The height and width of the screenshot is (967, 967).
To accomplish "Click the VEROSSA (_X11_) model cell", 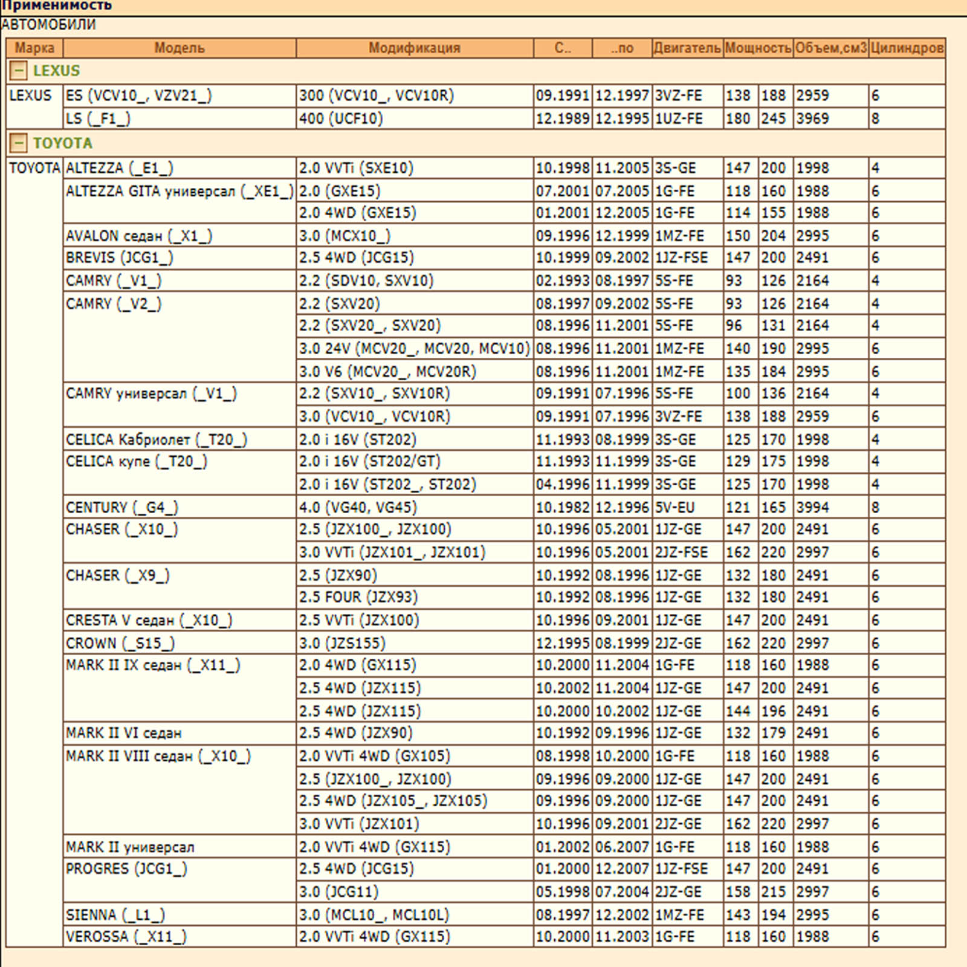I will click(x=126, y=936).
